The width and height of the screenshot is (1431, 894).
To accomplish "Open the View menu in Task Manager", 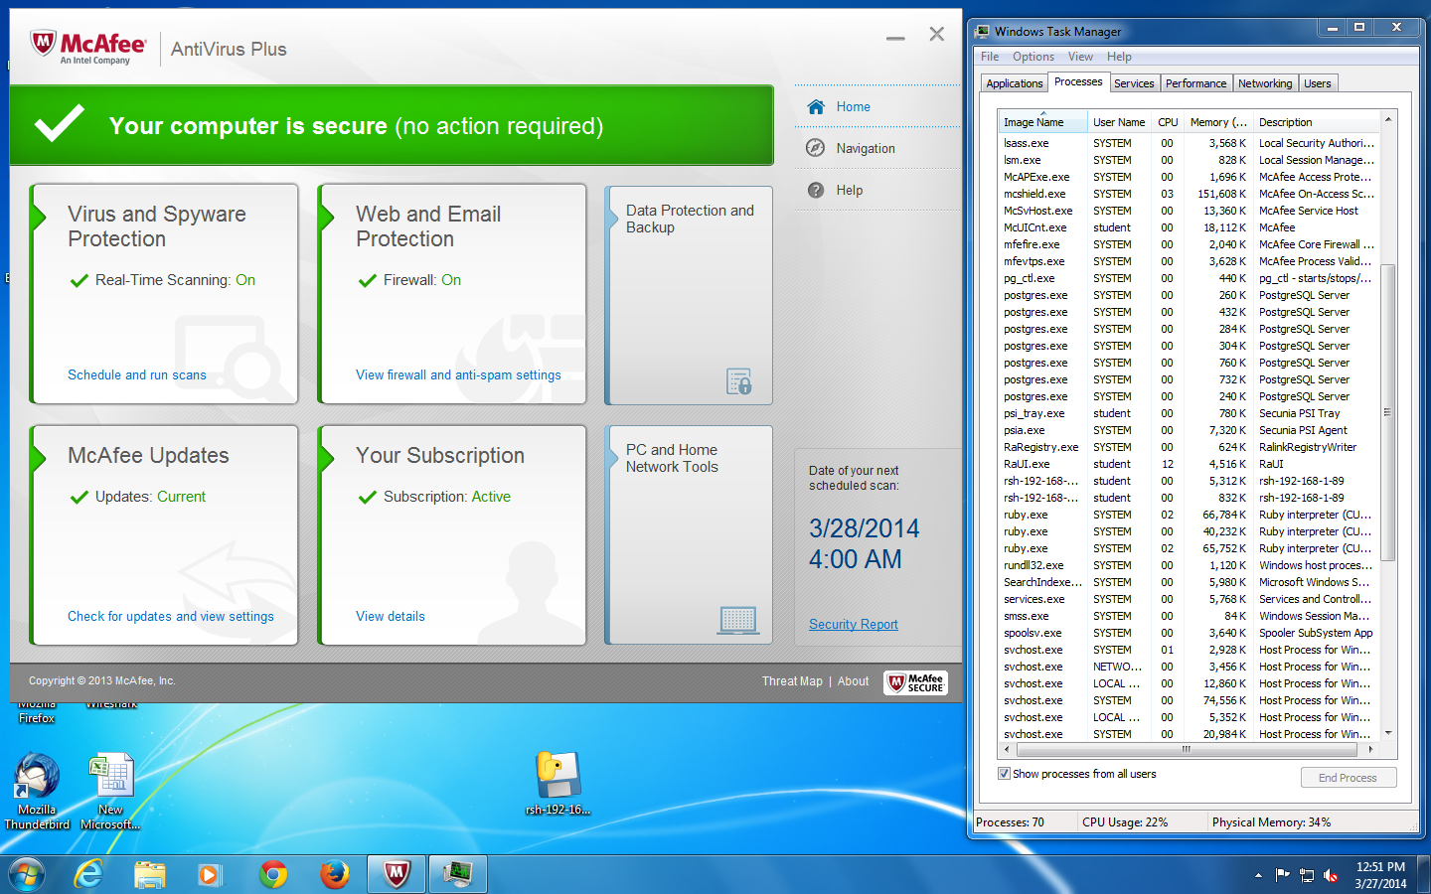I will 1080,57.
